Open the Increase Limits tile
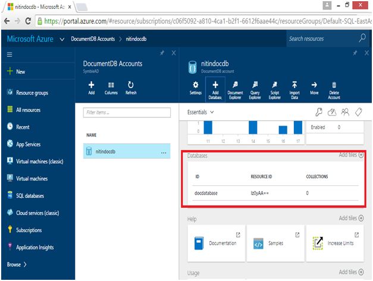373x281 pixels. (x=335, y=243)
